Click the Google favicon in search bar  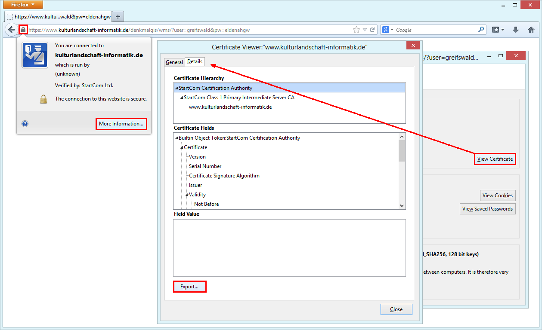point(386,29)
